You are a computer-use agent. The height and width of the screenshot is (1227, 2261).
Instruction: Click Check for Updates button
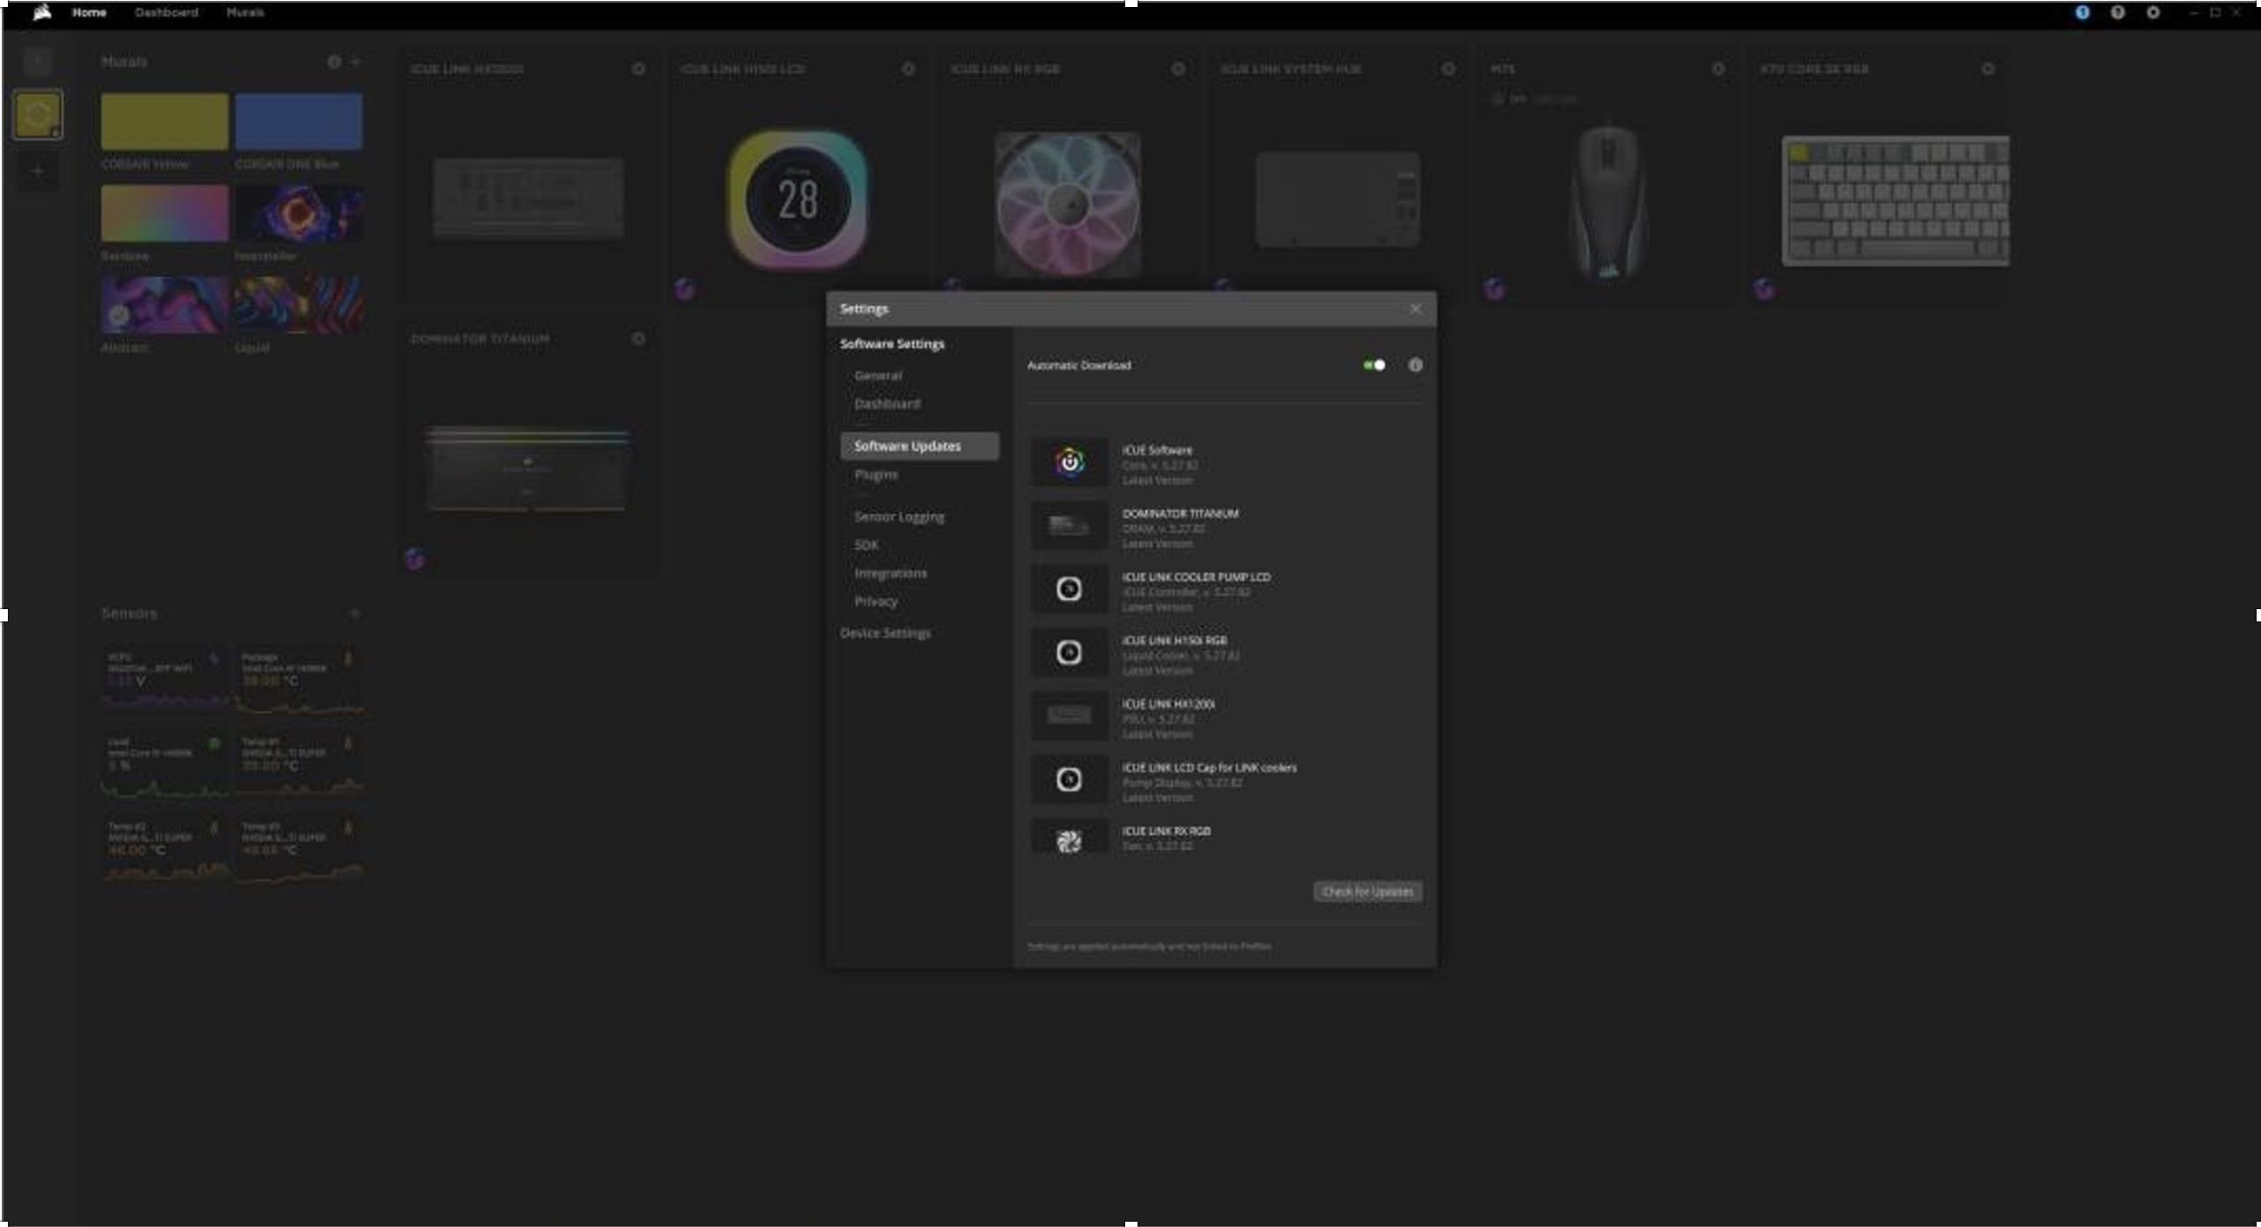click(1366, 891)
